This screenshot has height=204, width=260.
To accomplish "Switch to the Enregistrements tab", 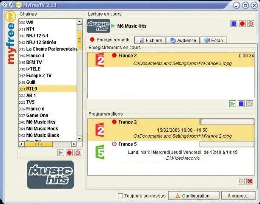I will coord(110,40).
